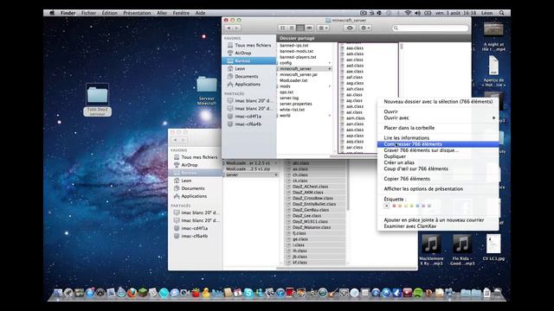Switch to column view in minecraft_server window
This screenshot has width=554, height=311.
300,28
